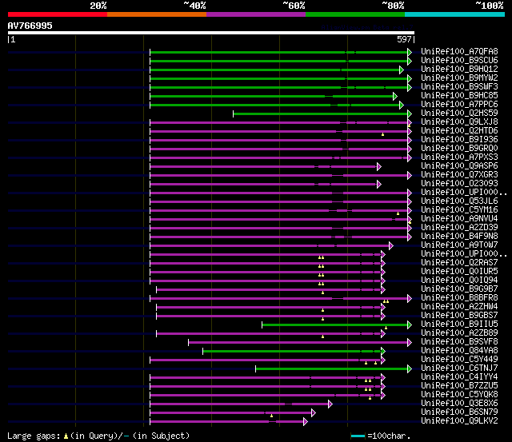Click the green alignment bar of C6TNJ7
This screenshot has height=442, width=512.
point(332,369)
